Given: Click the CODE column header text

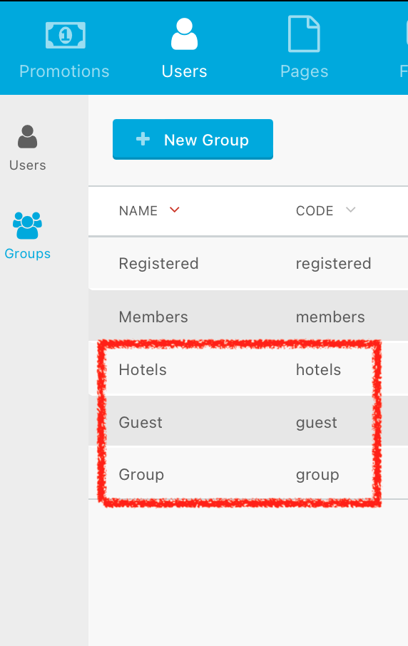Looking at the screenshot, I should (x=315, y=211).
